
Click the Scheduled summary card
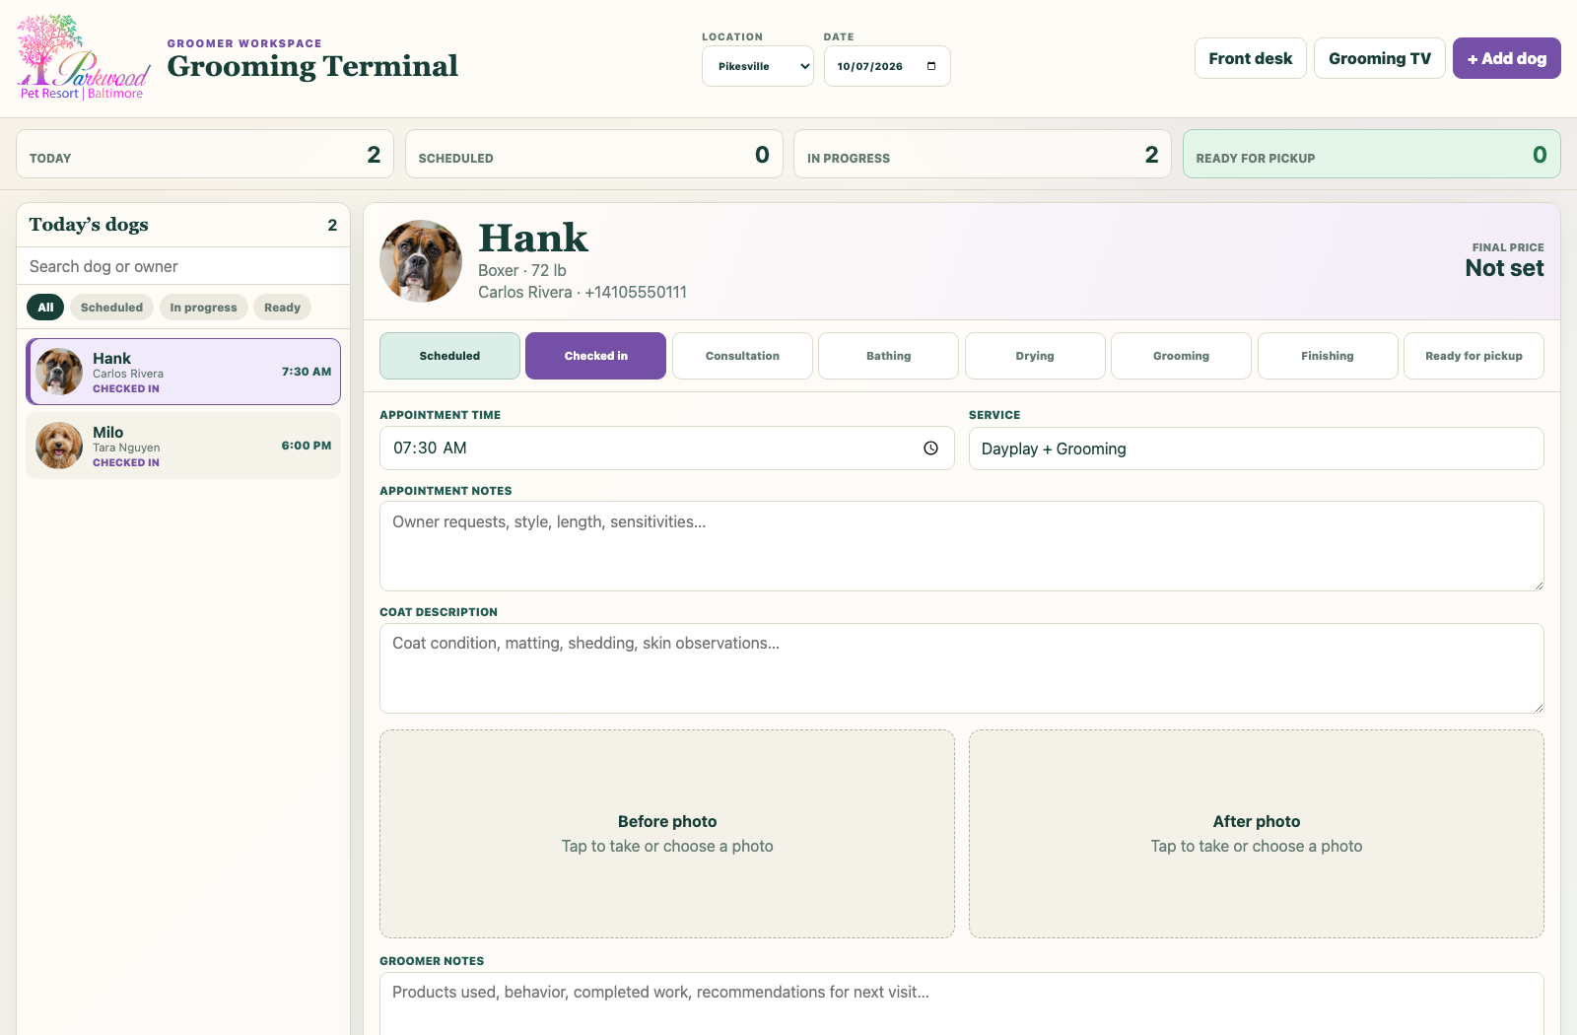coord(594,154)
